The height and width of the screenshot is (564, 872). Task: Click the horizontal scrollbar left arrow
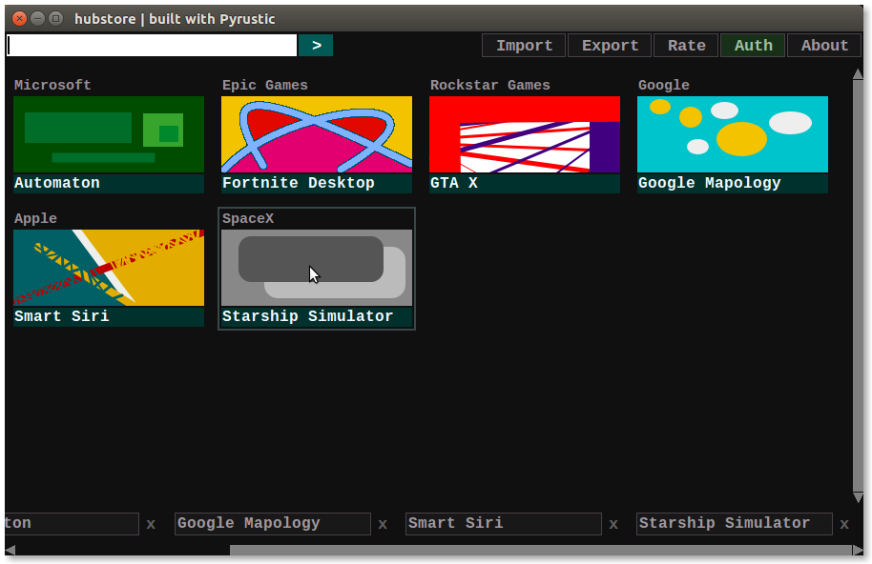[x=10, y=550]
